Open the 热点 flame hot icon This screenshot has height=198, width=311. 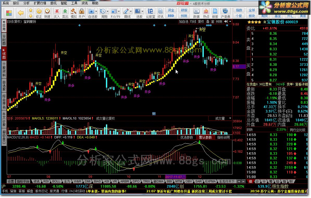point(206,11)
